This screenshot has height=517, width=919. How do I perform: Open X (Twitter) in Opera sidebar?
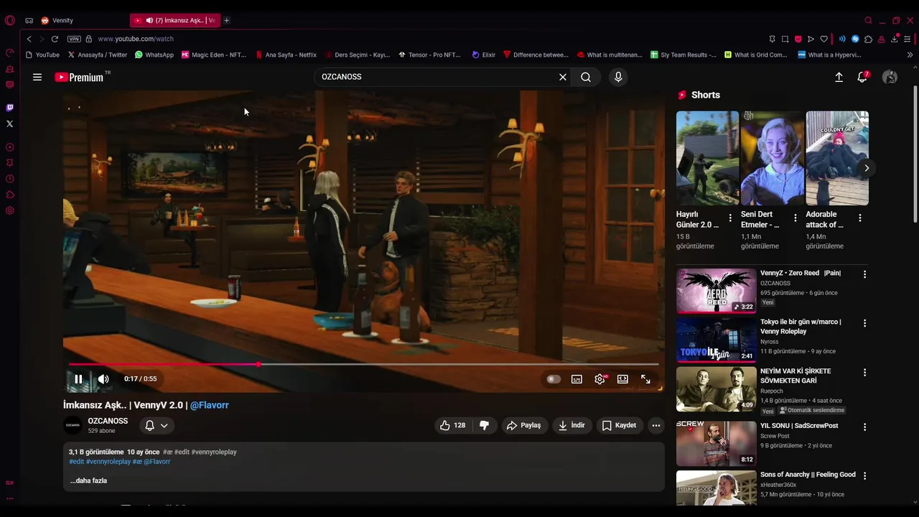[x=9, y=124]
